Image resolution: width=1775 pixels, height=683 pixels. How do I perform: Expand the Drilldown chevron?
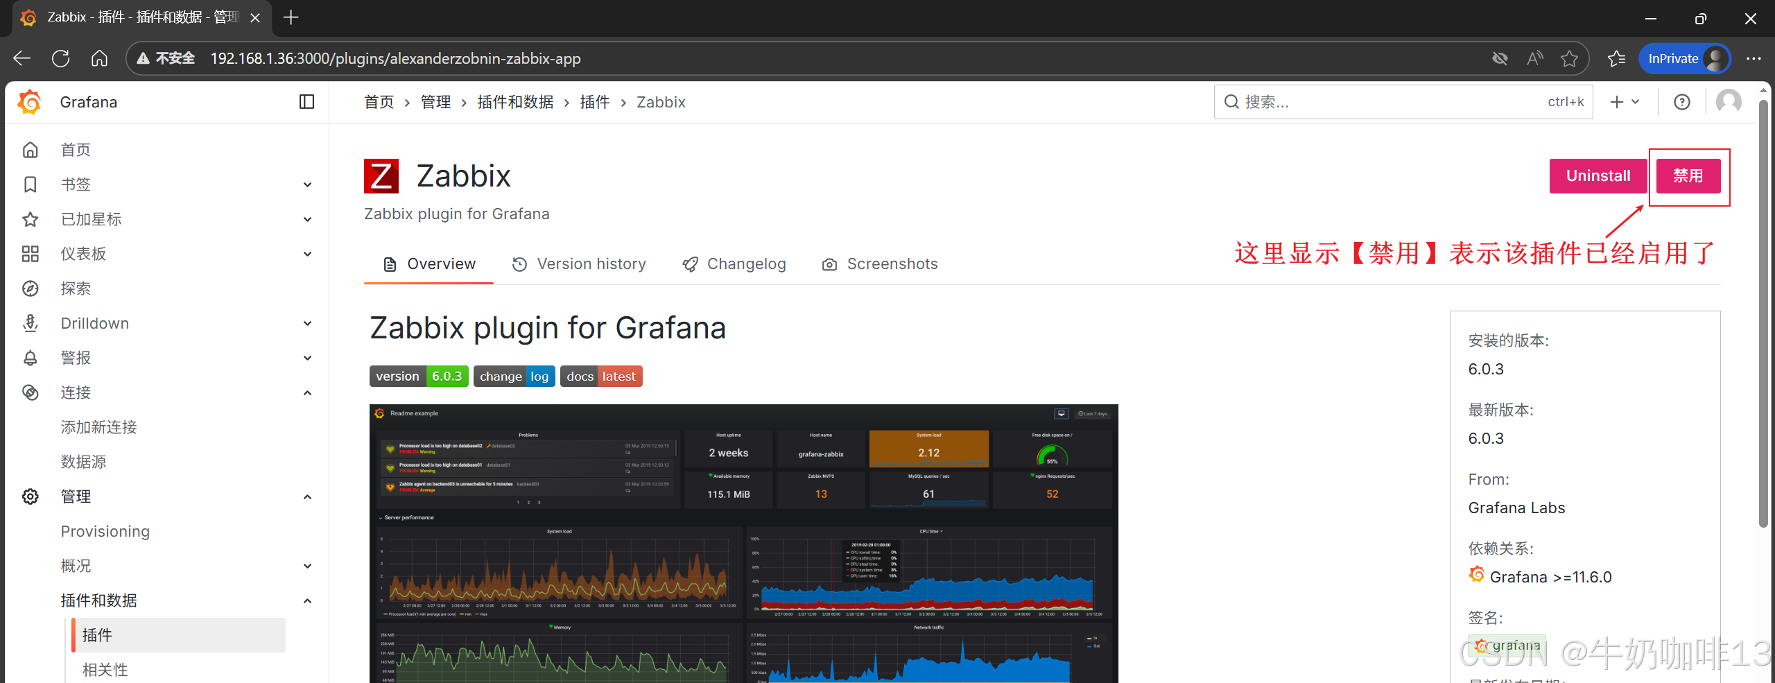(x=308, y=323)
